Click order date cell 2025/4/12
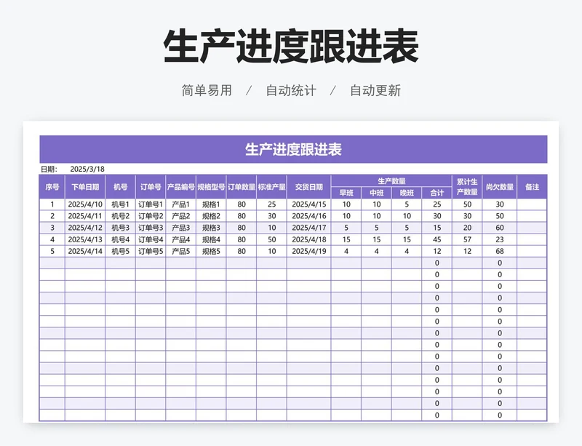This screenshot has height=446, width=582. [85, 228]
